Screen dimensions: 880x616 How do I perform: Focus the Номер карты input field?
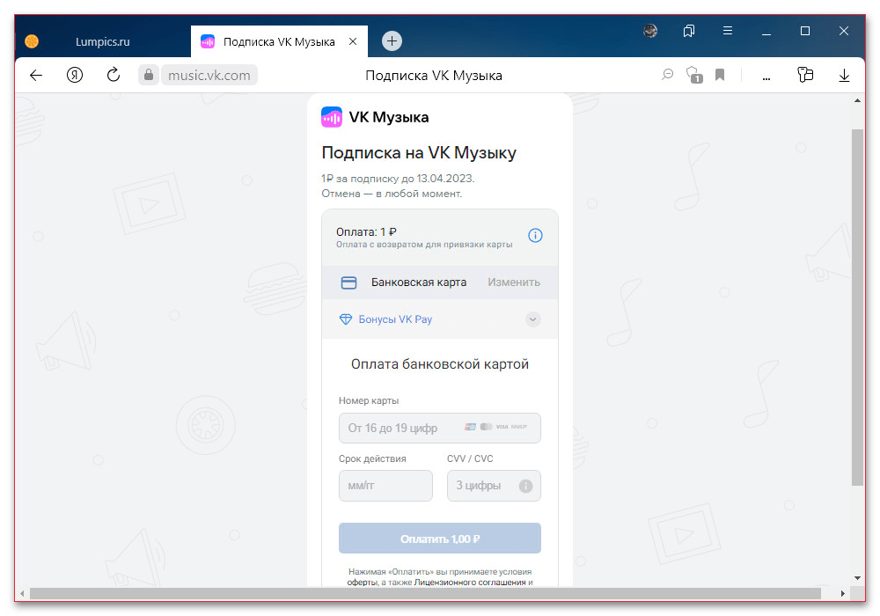pyautogui.click(x=440, y=428)
